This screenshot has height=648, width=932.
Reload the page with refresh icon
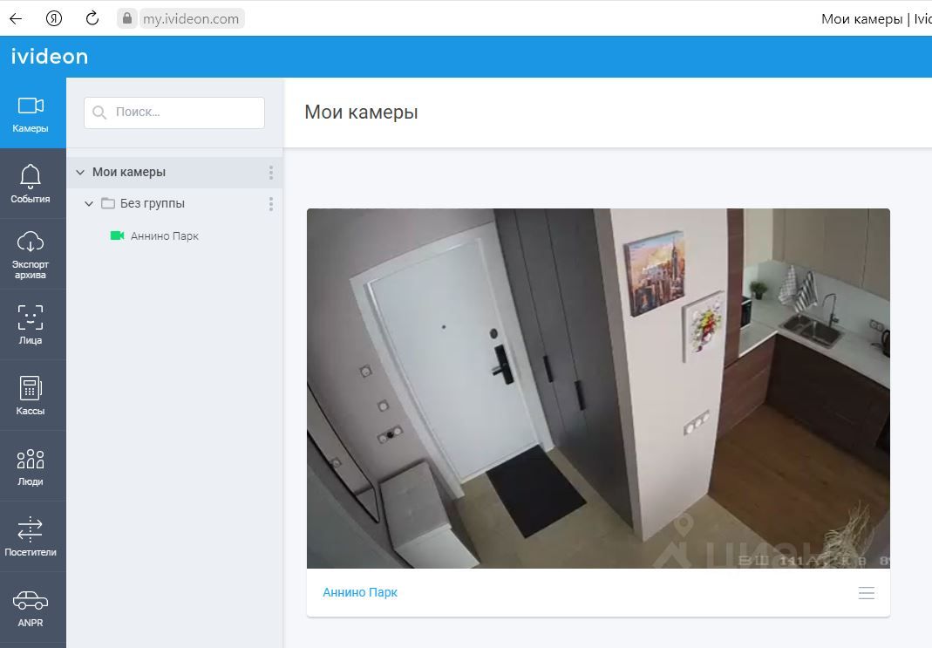coord(92,18)
